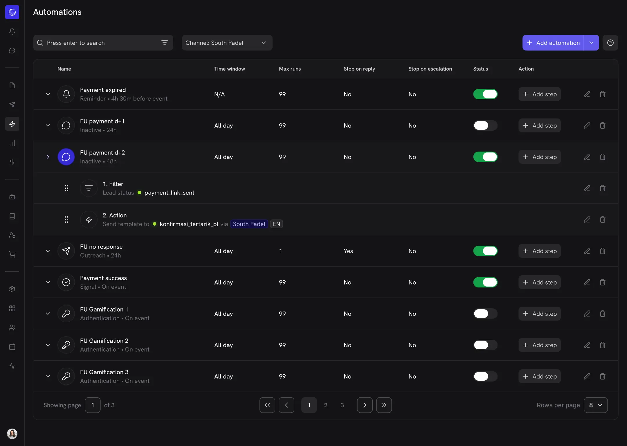Open the document icon in the sidebar
The height and width of the screenshot is (446, 627).
click(x=12, y=85)
